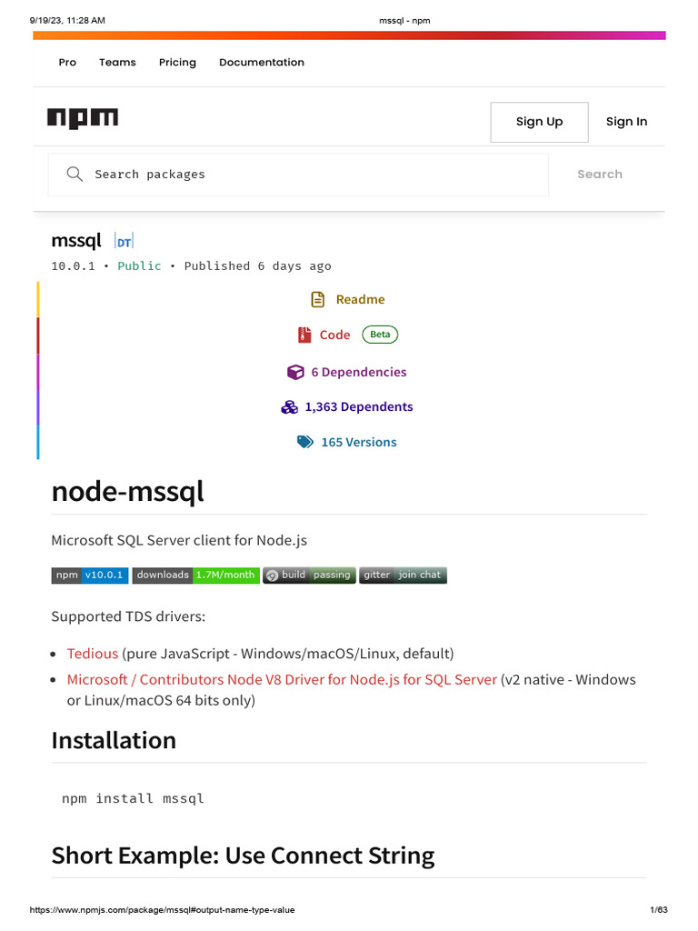Screen dimensions: 698x931
Task: Click the DT TypeScript types badge
Action: [124, 242]
